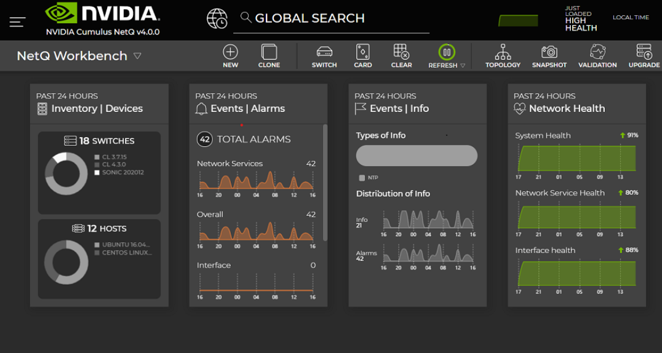Click the Info 21 distribution chart
662x353 pixels.
click(428, 220)
